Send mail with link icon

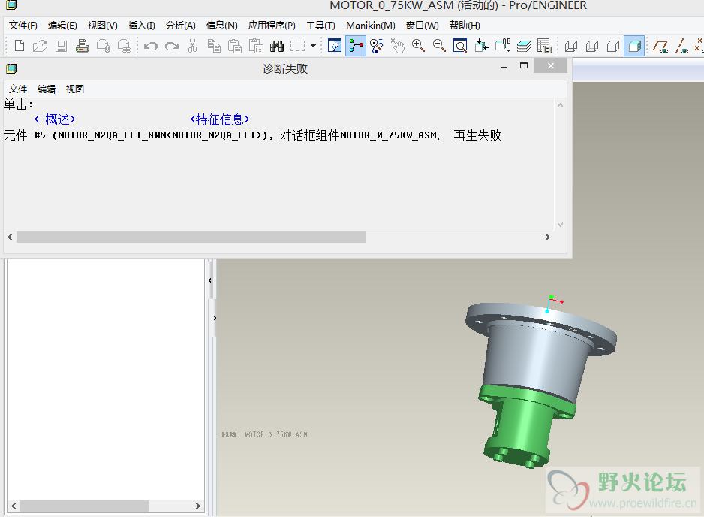[x=124, y=46]
